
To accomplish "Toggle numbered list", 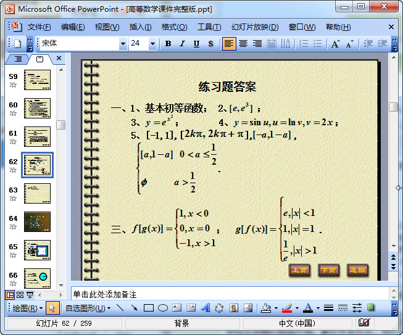I will [304, 44].
